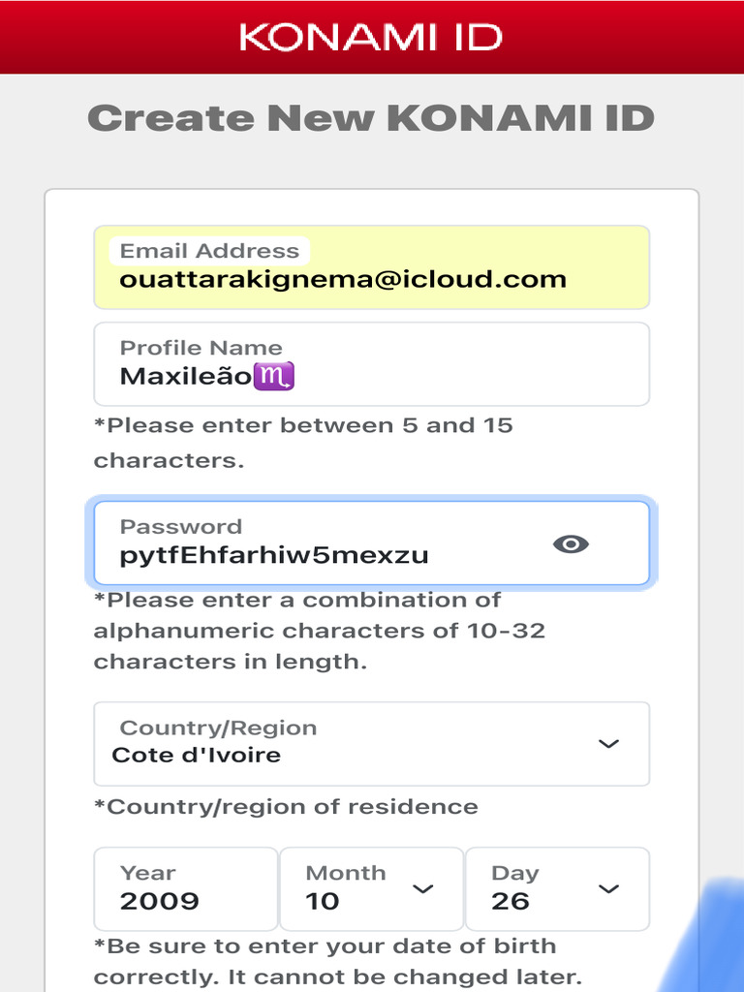Image resolution: width=744 pixels, height=992 pixels.
Task: Click the Month field chevron arrow
Action: 423,888
